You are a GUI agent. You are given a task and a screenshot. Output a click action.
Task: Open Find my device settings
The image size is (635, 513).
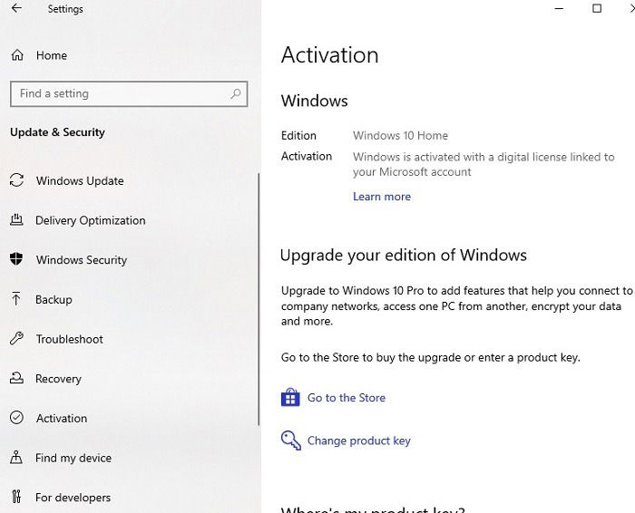(x=73, y=458)
